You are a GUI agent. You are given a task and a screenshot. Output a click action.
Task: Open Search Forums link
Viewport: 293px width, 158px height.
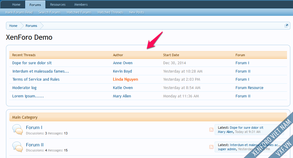click(x=50, y=12)
